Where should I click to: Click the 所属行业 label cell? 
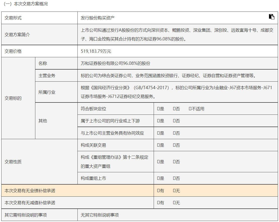pos(56,92)
